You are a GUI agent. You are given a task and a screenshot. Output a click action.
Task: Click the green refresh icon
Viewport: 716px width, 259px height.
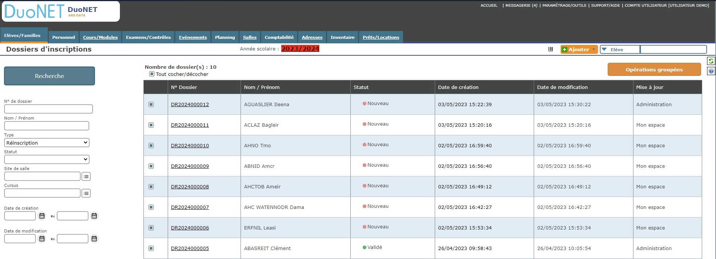coord(711,61)
